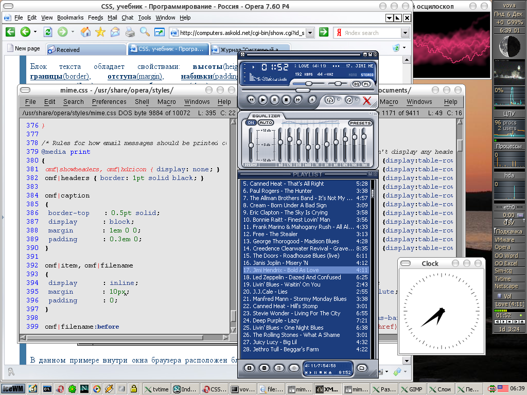
Task: Toggle equalizer AUTO button
Action: (x=266, y=122)
